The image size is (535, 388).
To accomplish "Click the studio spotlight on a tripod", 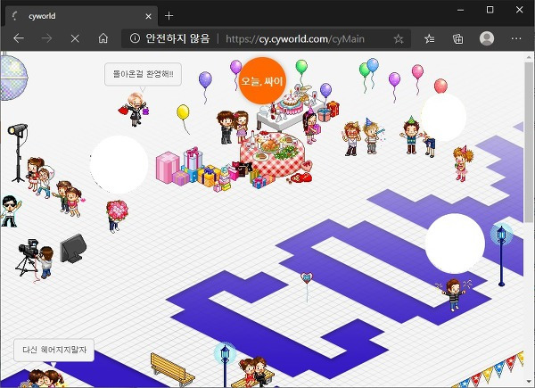I will tap(18, 153).
